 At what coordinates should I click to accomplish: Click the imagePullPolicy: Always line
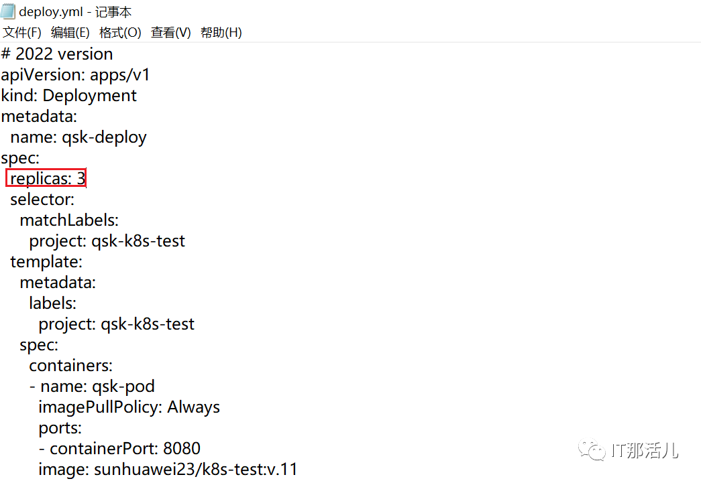pyautogui.click(x=129, y=407)
